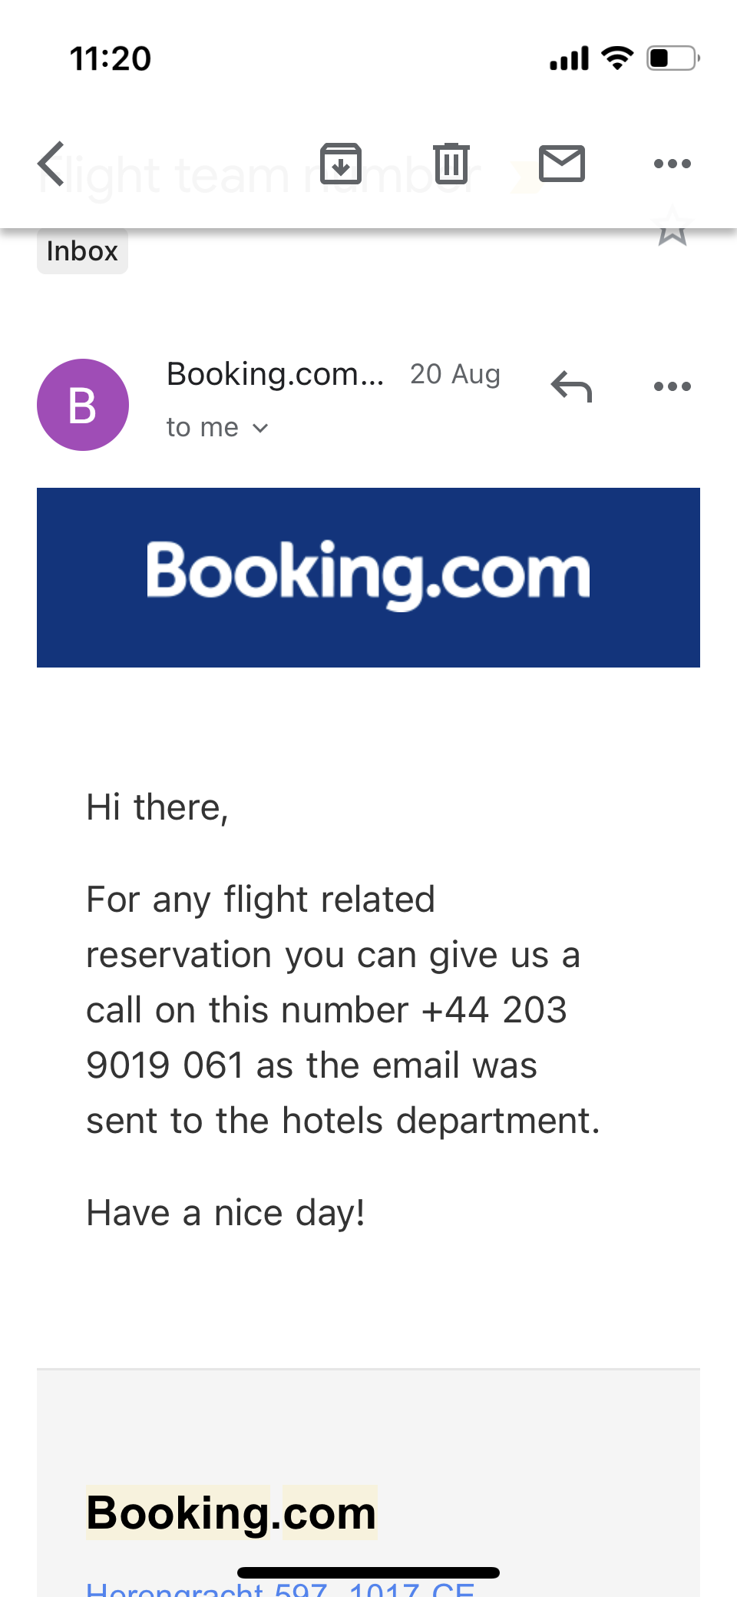Tap the blue Booking.com banner image
737x1597 pixels.
(368, 578)
